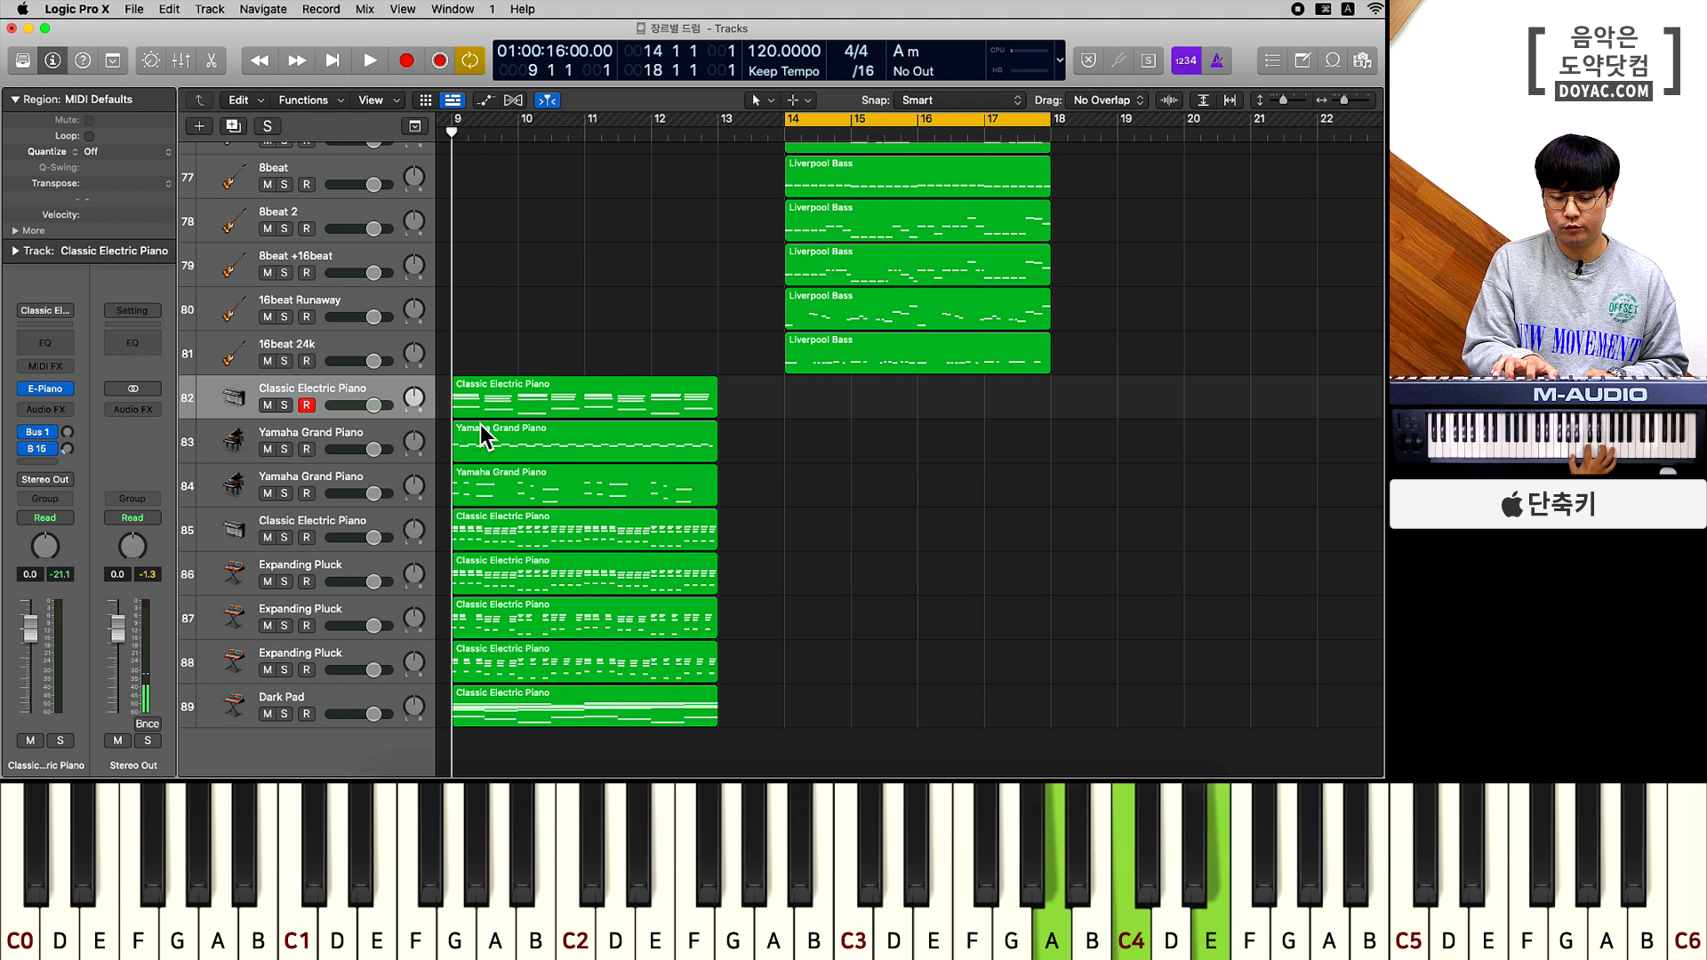Click the Duplicate Track icon
This screenshot has width=1707, height=960.
[x=233, y=126]
